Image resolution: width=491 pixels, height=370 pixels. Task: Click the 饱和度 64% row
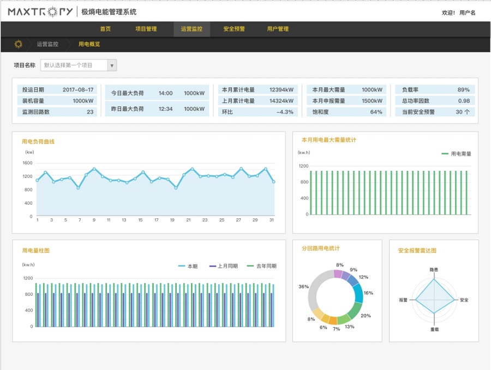point(346,112)
